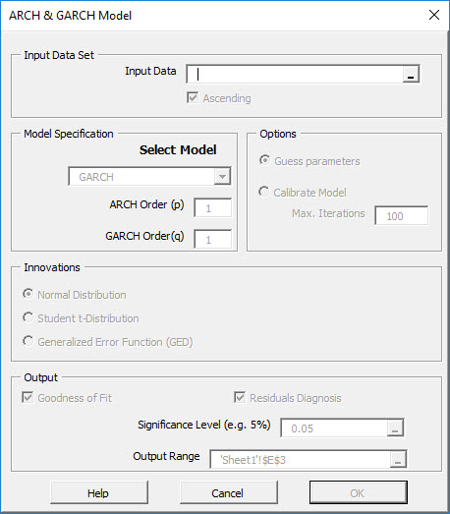
Task: Open the Select Model dropdown arrow
Action: click(x=222, y=177)
